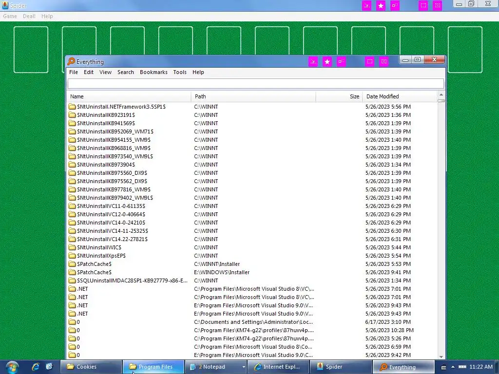499x374 pixels.
Task: Select $PatchCache$ in E:\WINDOWS\Installer
Action: pyautogui.click(x=94, y=272)
